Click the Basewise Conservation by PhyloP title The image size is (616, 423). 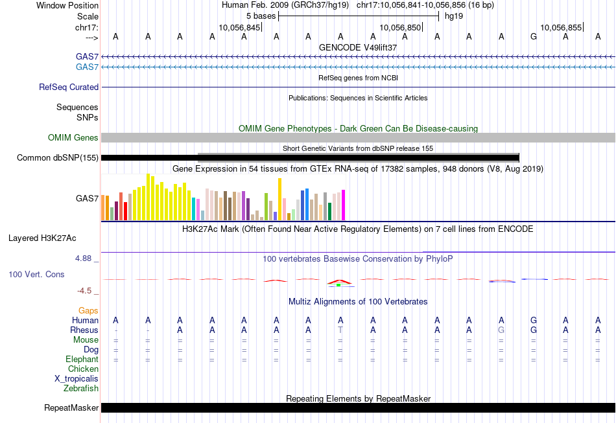click(358, 258)
